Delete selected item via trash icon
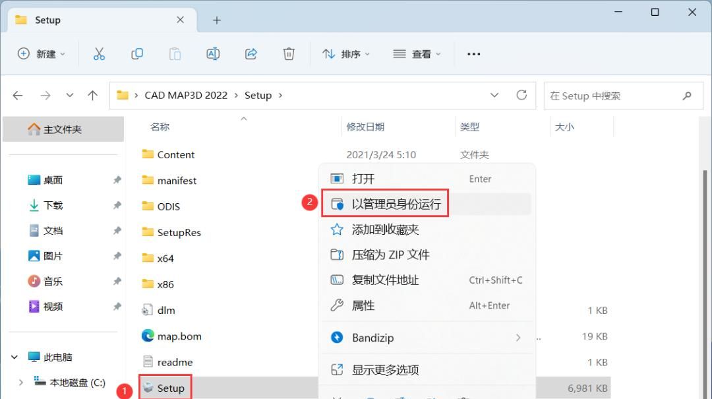This screenshot has height=399, width=712. point(288,53)
